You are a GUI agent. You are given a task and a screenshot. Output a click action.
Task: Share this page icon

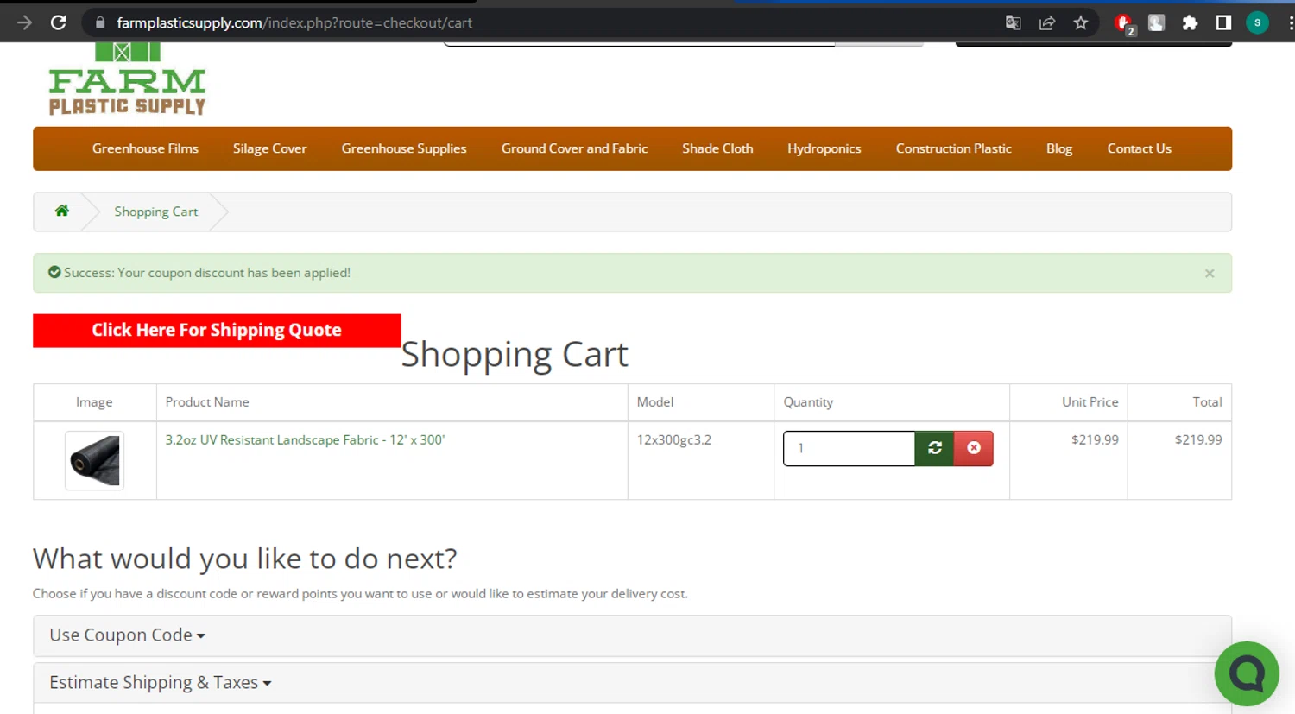pyautogui.click(x=1047, y=23)
